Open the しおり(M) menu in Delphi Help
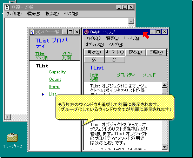This screenshot has height=158, width=193. (132, 38)
